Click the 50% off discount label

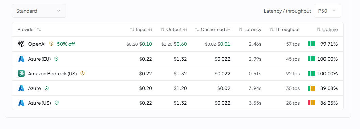[x=66, y=44]
